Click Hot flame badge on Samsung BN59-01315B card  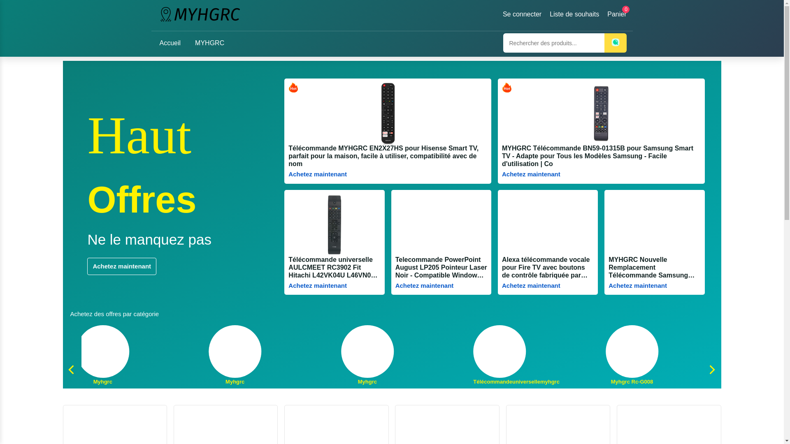point(507,88)
